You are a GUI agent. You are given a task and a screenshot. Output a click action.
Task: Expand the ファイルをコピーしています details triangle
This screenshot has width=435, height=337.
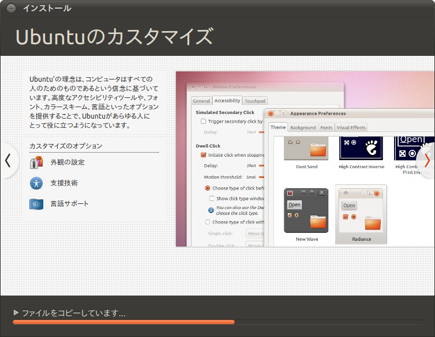click(16, 313)
